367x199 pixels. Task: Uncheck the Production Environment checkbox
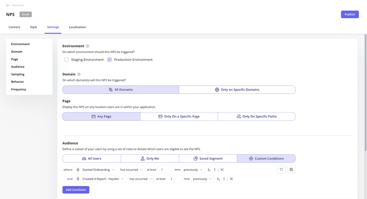point(110,60)
